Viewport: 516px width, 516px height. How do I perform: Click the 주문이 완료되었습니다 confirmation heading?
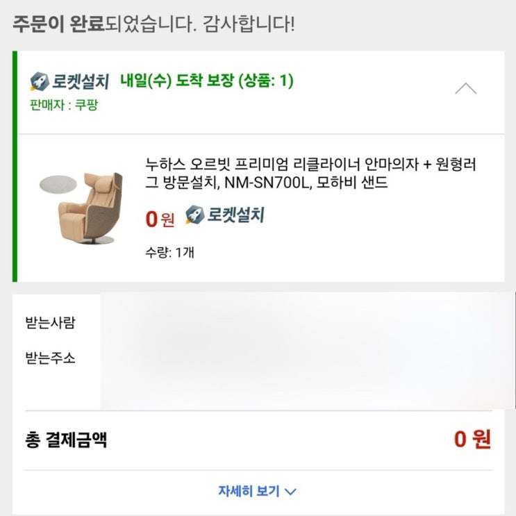click(153, 25)
